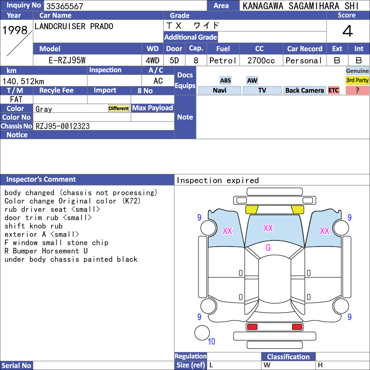Click the Chassis No label
Viewport: 370px width, 370px height.
coord(16,126)
